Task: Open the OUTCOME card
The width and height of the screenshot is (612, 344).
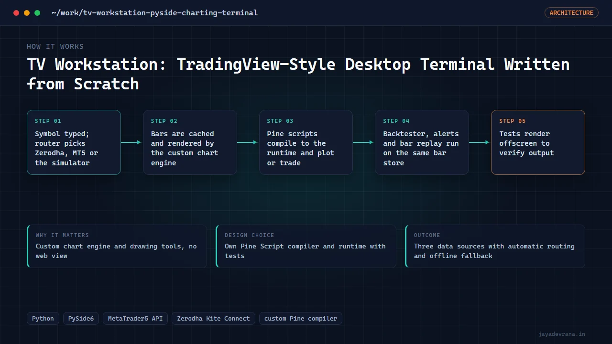Action: (x=495, y=246)
